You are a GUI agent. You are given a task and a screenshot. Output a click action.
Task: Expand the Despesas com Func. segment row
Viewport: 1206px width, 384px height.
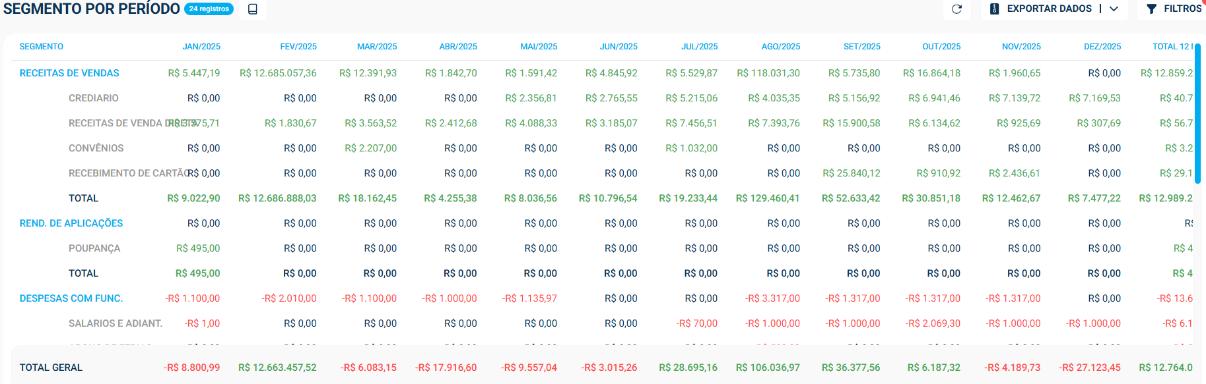click(71, 298)
